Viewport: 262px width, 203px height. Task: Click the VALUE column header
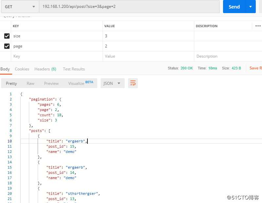click(x=110, y=26)
